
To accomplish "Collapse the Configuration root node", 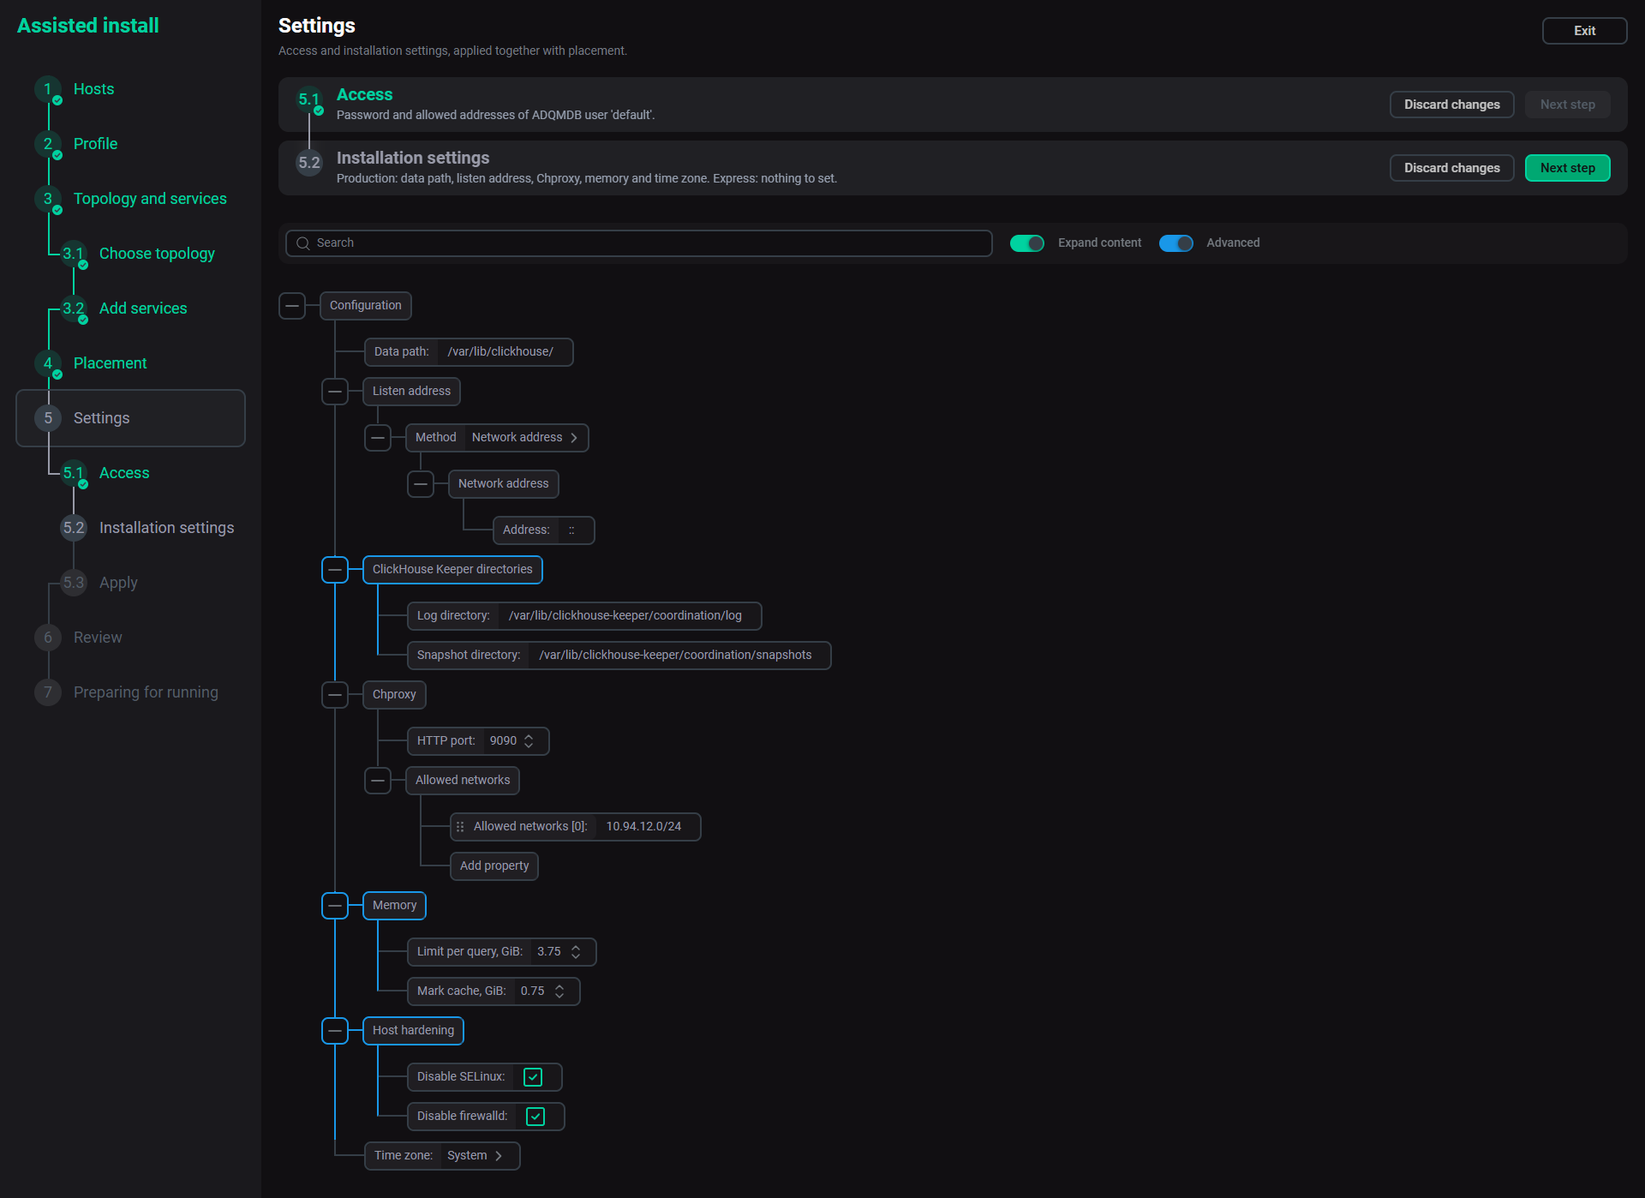I will click(x=292, y=306).
